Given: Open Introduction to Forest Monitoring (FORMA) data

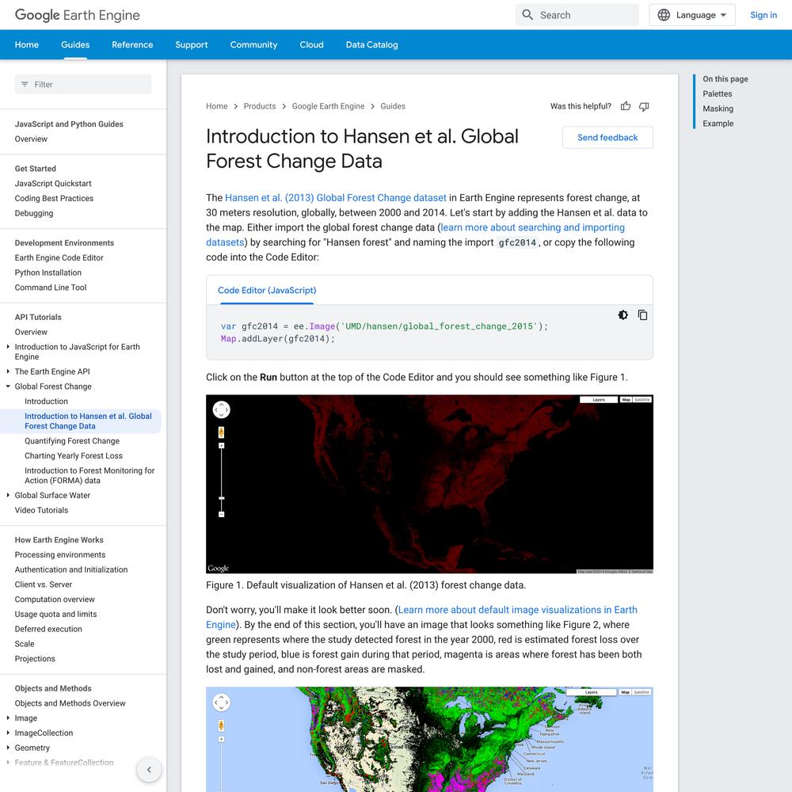Looking at the screenshot, I should pyautogui.click(x=89, y=476).
